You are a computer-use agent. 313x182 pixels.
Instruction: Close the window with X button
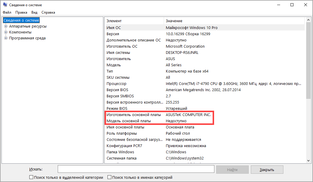[x=305, y=5]
